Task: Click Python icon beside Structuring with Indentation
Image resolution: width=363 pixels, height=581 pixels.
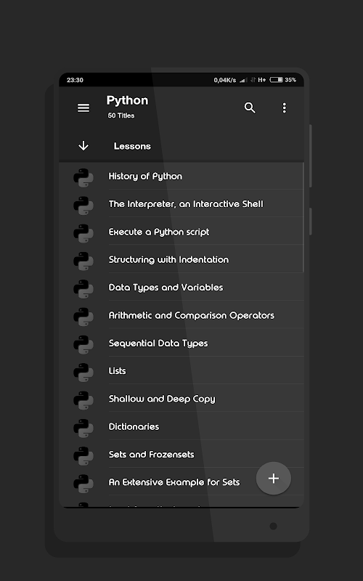Action: (83, 261)
